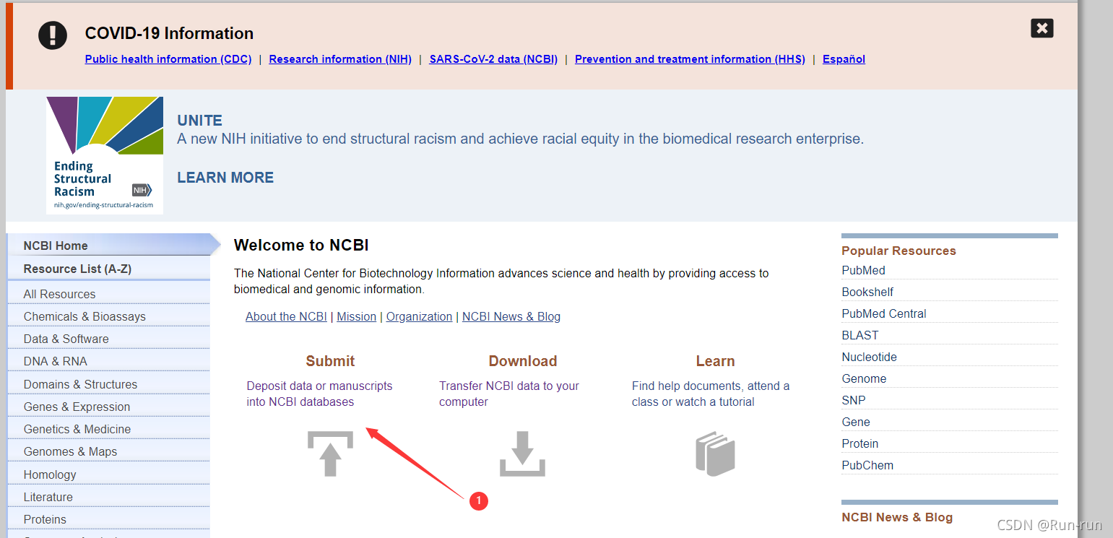Open Literature sidebar category
Viewport: 1113px width, 538px height.
pyautogui.click(x=108, y=497)
